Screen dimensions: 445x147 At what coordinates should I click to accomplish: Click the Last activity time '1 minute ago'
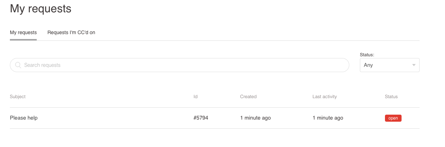pos(328,118)
